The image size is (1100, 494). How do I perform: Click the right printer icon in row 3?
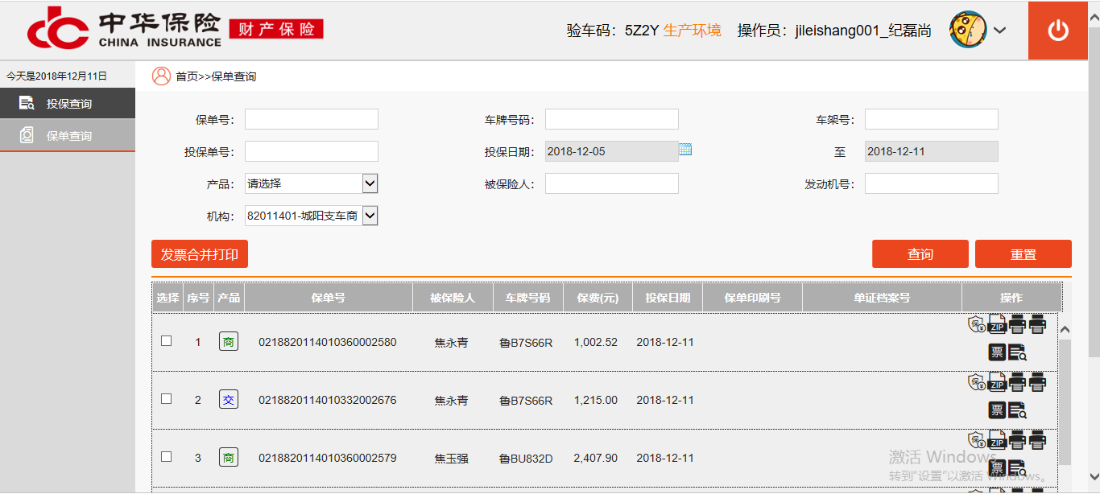point(1037,441)
